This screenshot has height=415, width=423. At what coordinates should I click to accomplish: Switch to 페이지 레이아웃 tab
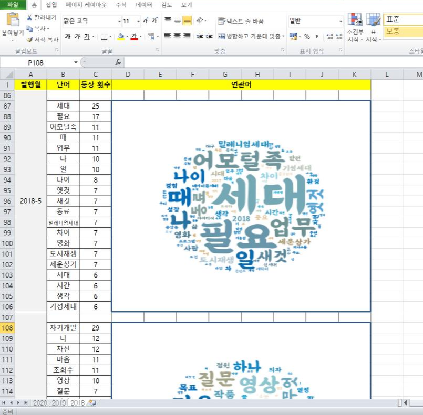[x=86, y=5]
